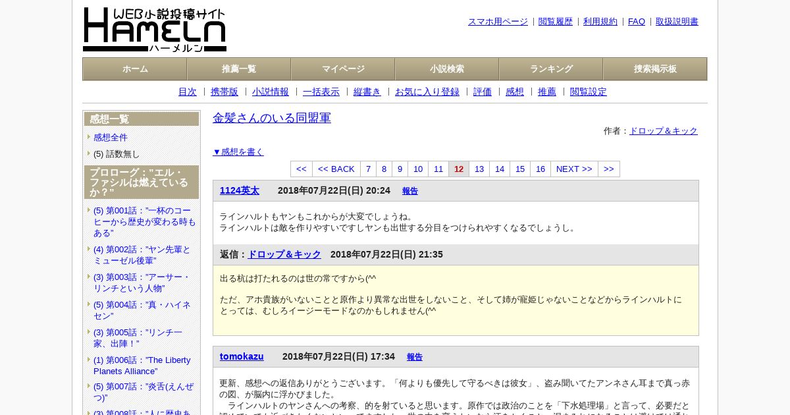The width and height of the screenshot is (790, 415).
Task: Open sidebar chapter 第006話 The Liberty Planets Alliance
Action: pyautogui.click(x=142, y=366)
